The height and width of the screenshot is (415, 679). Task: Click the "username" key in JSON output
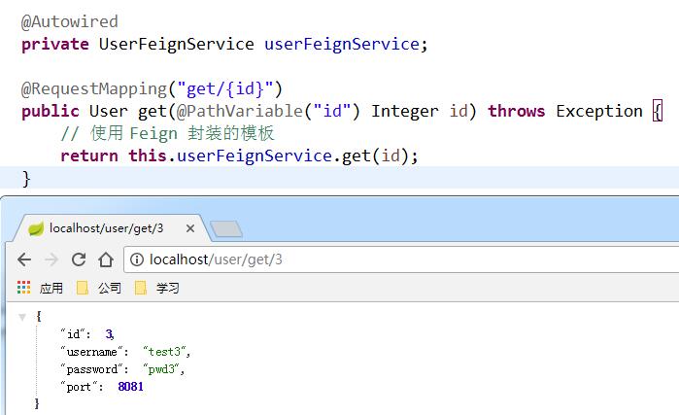[92, 351]
